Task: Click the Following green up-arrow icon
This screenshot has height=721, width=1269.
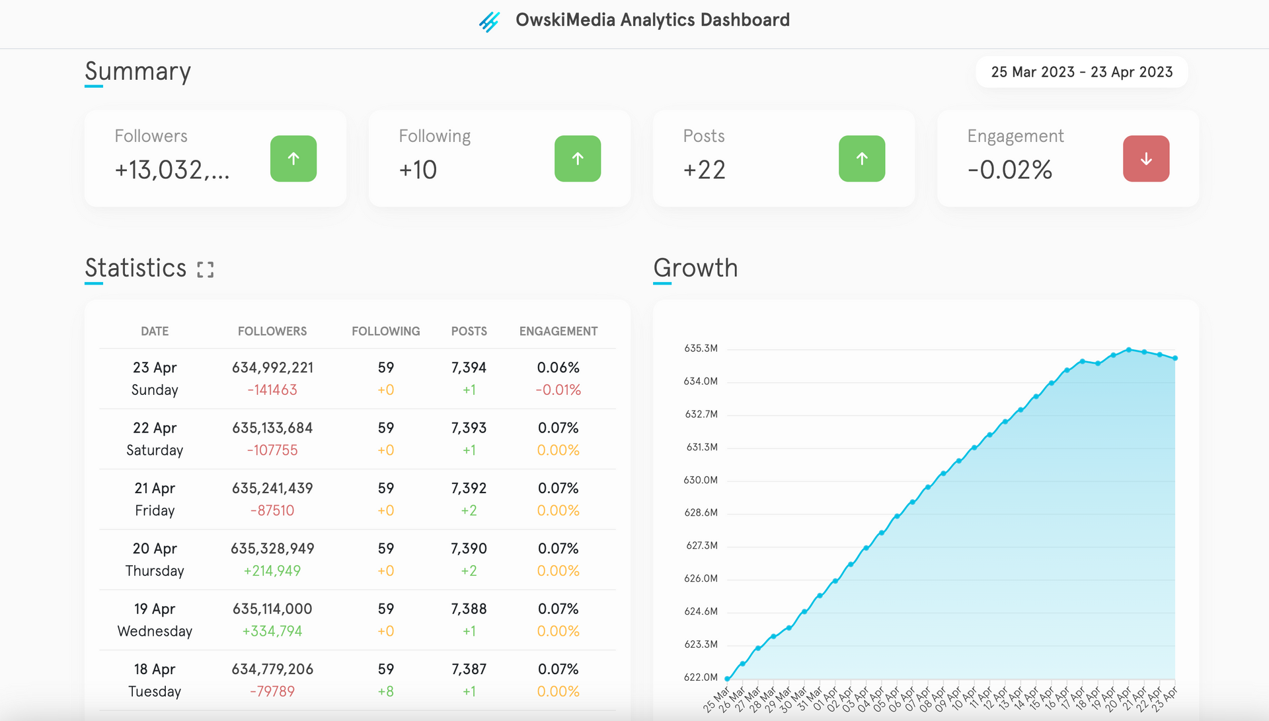Action: point(578,158)
